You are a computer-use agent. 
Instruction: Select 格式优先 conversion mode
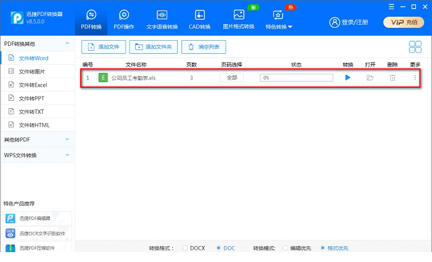pyautogui.click(x=323, y=248)
